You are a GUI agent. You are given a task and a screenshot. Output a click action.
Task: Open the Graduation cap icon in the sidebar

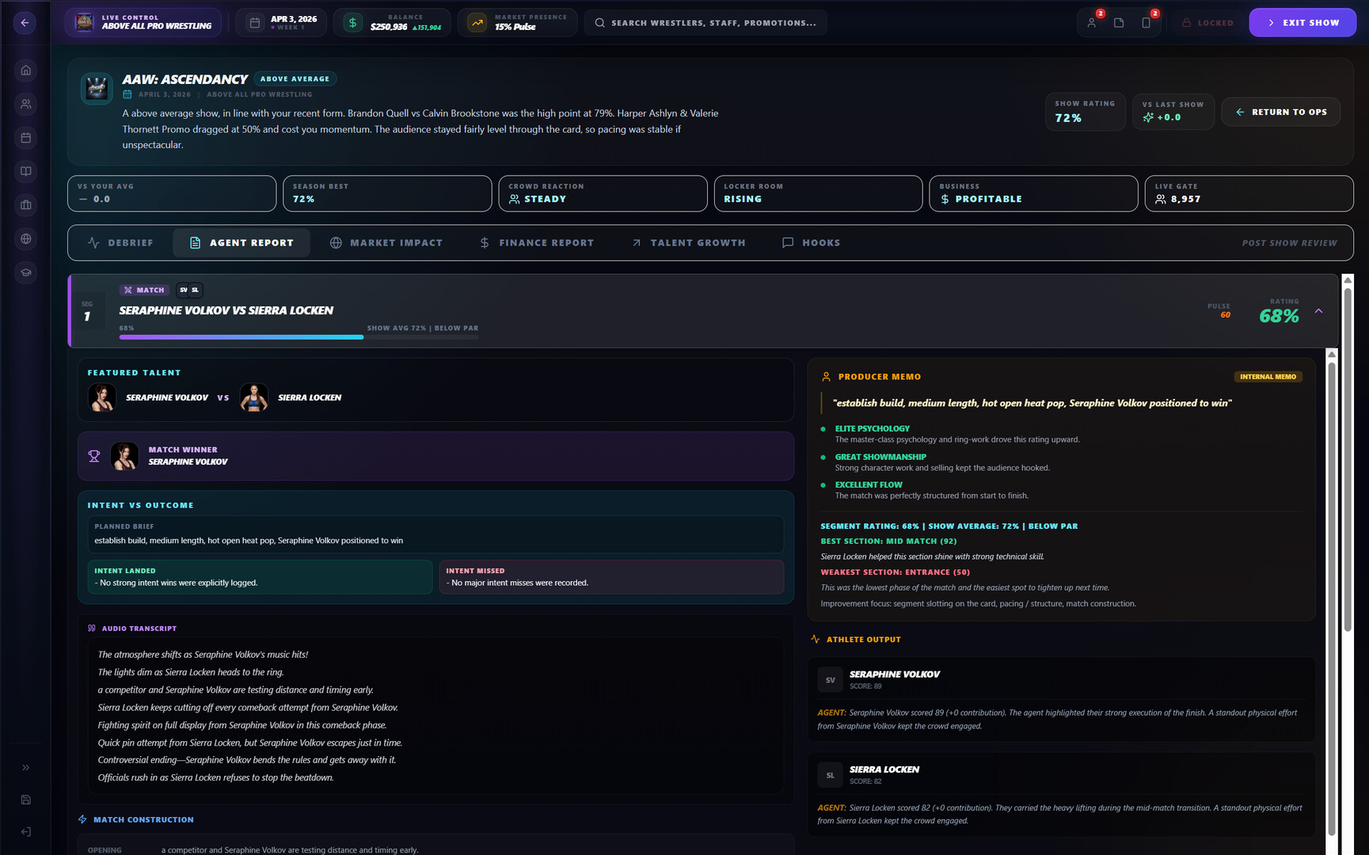click(25, 272)
